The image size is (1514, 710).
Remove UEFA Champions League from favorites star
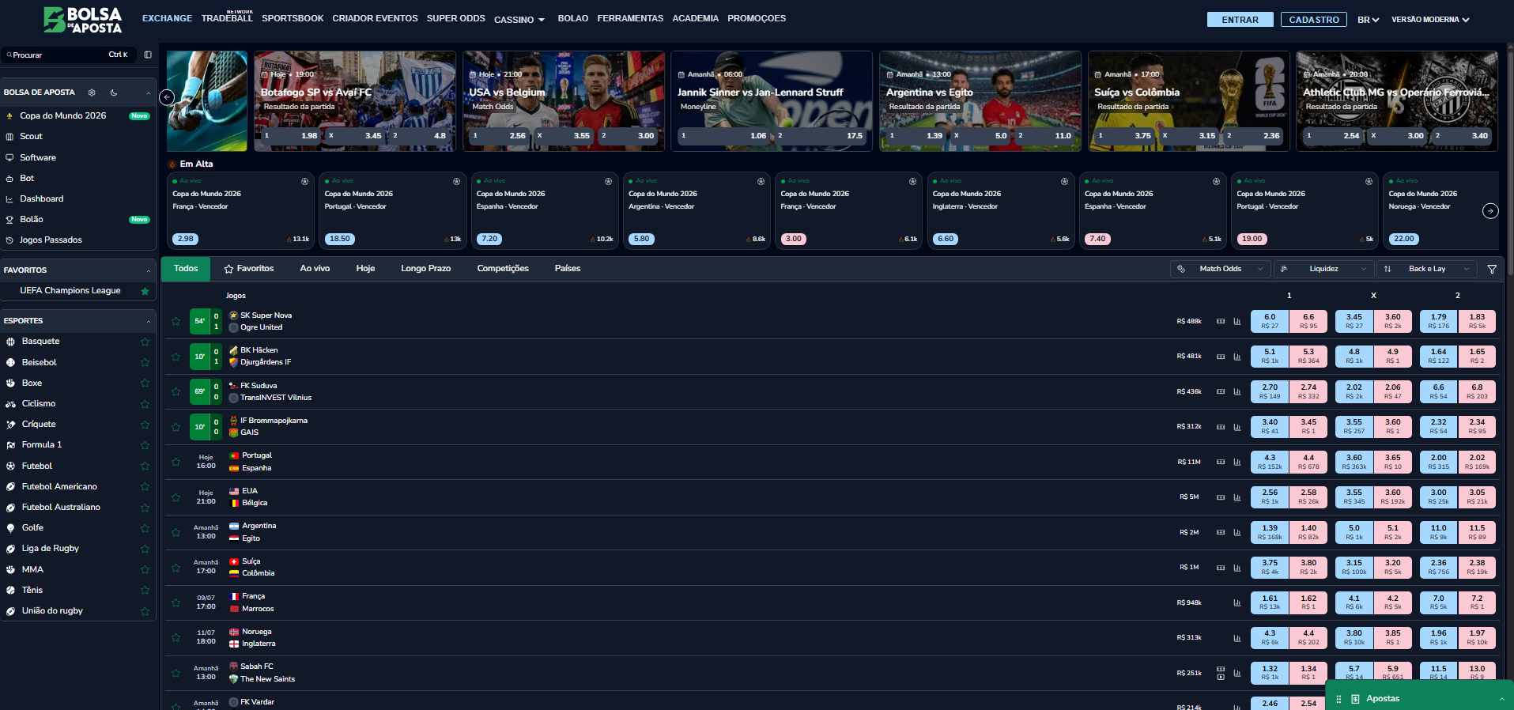145,291
